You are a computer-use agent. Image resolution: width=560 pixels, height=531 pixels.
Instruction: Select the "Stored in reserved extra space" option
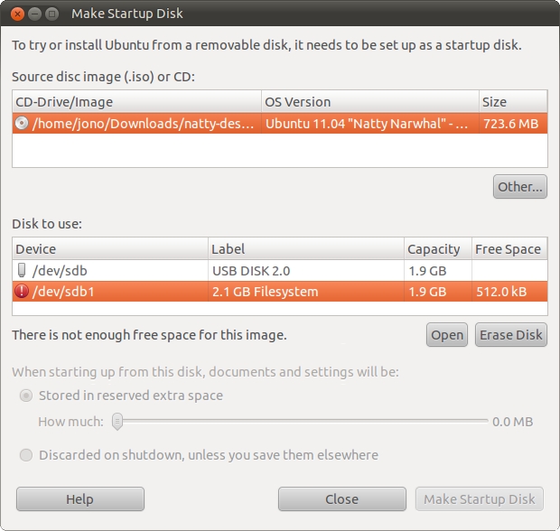(x=26, y=396)
